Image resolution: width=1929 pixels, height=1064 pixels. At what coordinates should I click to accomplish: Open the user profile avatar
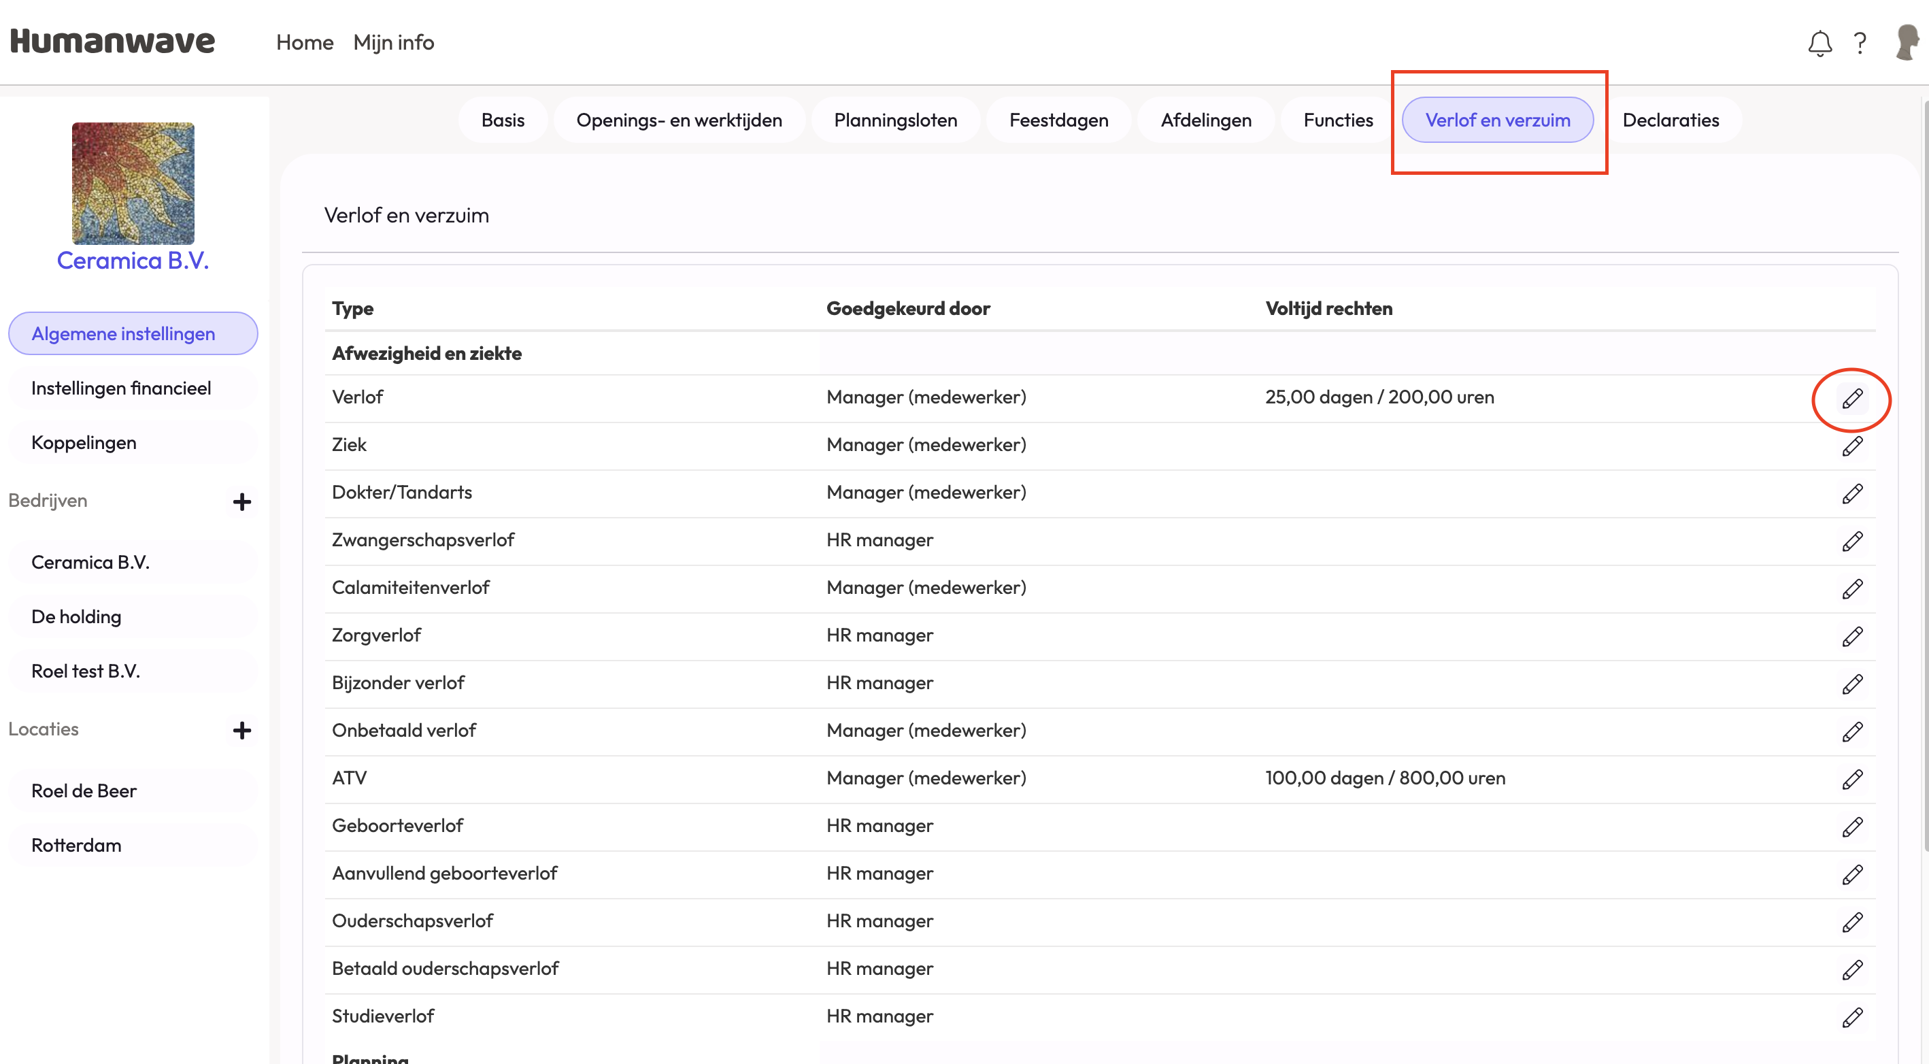1907,42
